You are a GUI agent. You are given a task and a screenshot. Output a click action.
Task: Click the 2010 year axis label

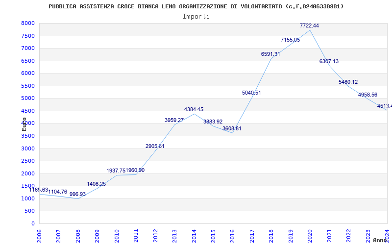tap(117, 236)
